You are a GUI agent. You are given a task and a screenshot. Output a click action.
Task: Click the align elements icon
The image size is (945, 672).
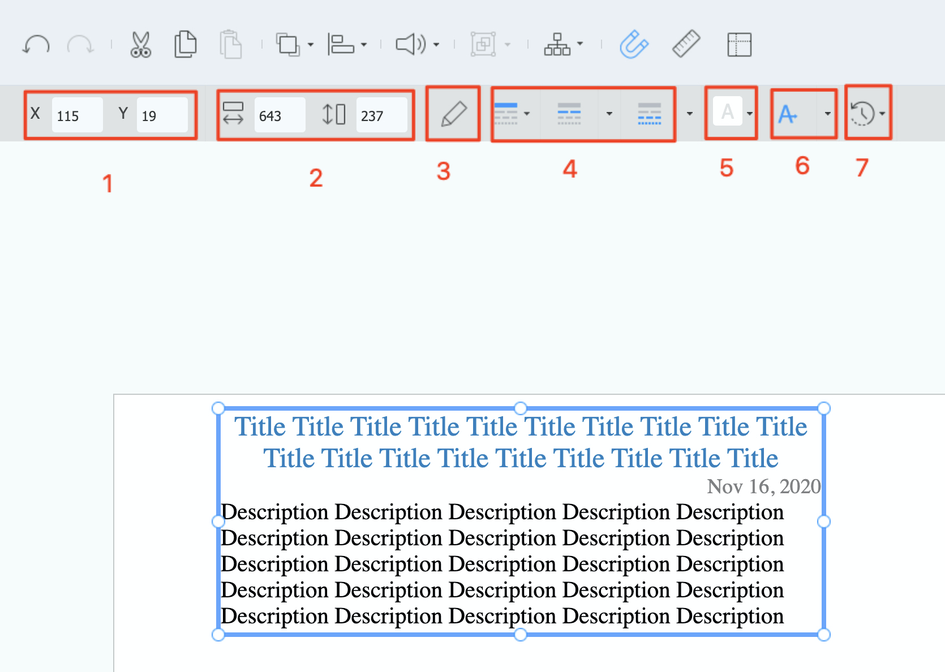click(341, 44)
